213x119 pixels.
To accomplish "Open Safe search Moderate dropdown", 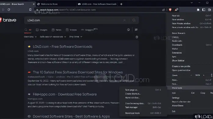I will click(x=53, y=37).
